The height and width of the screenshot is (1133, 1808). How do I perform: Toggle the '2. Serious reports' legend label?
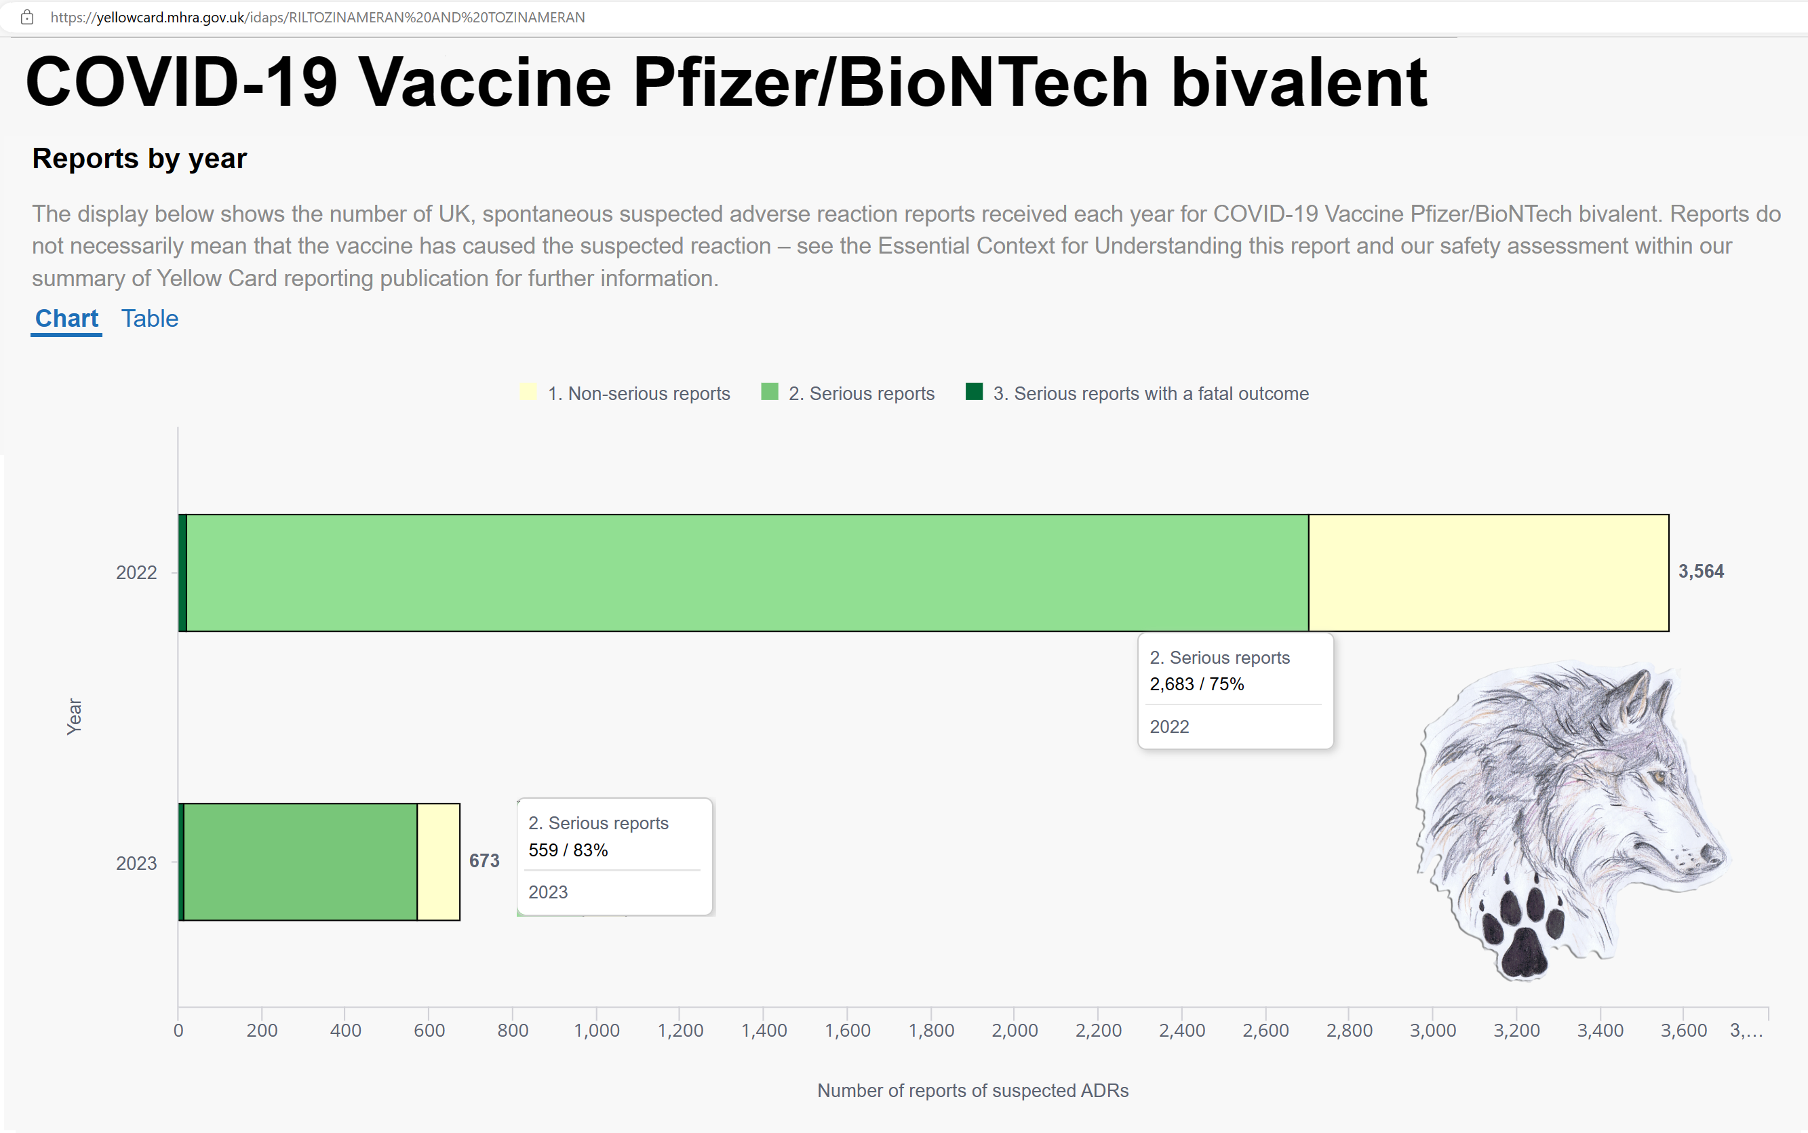862,393
